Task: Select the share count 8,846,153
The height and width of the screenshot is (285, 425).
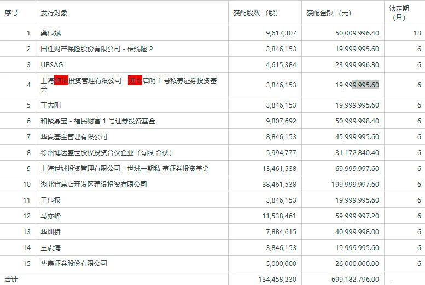Action: click(281, 136)
